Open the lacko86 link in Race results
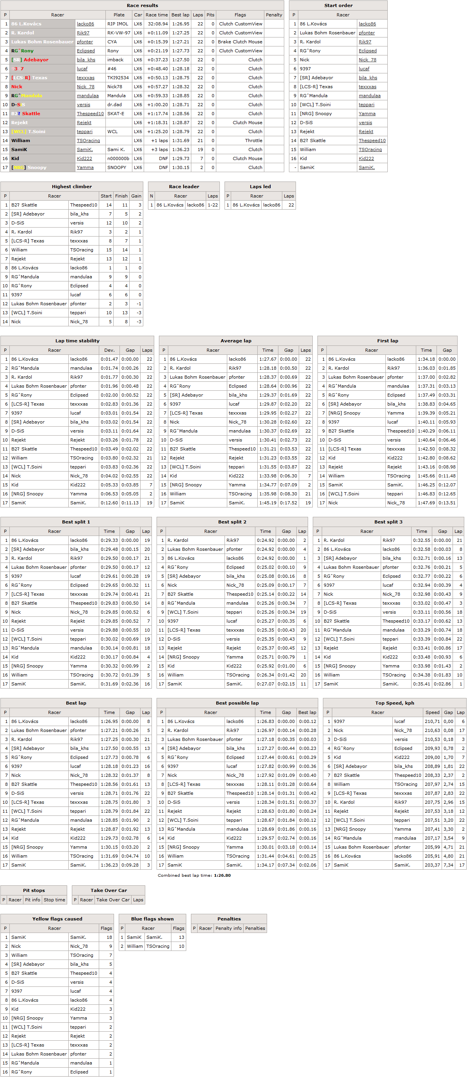467x1077 pixels. [85, 24]
